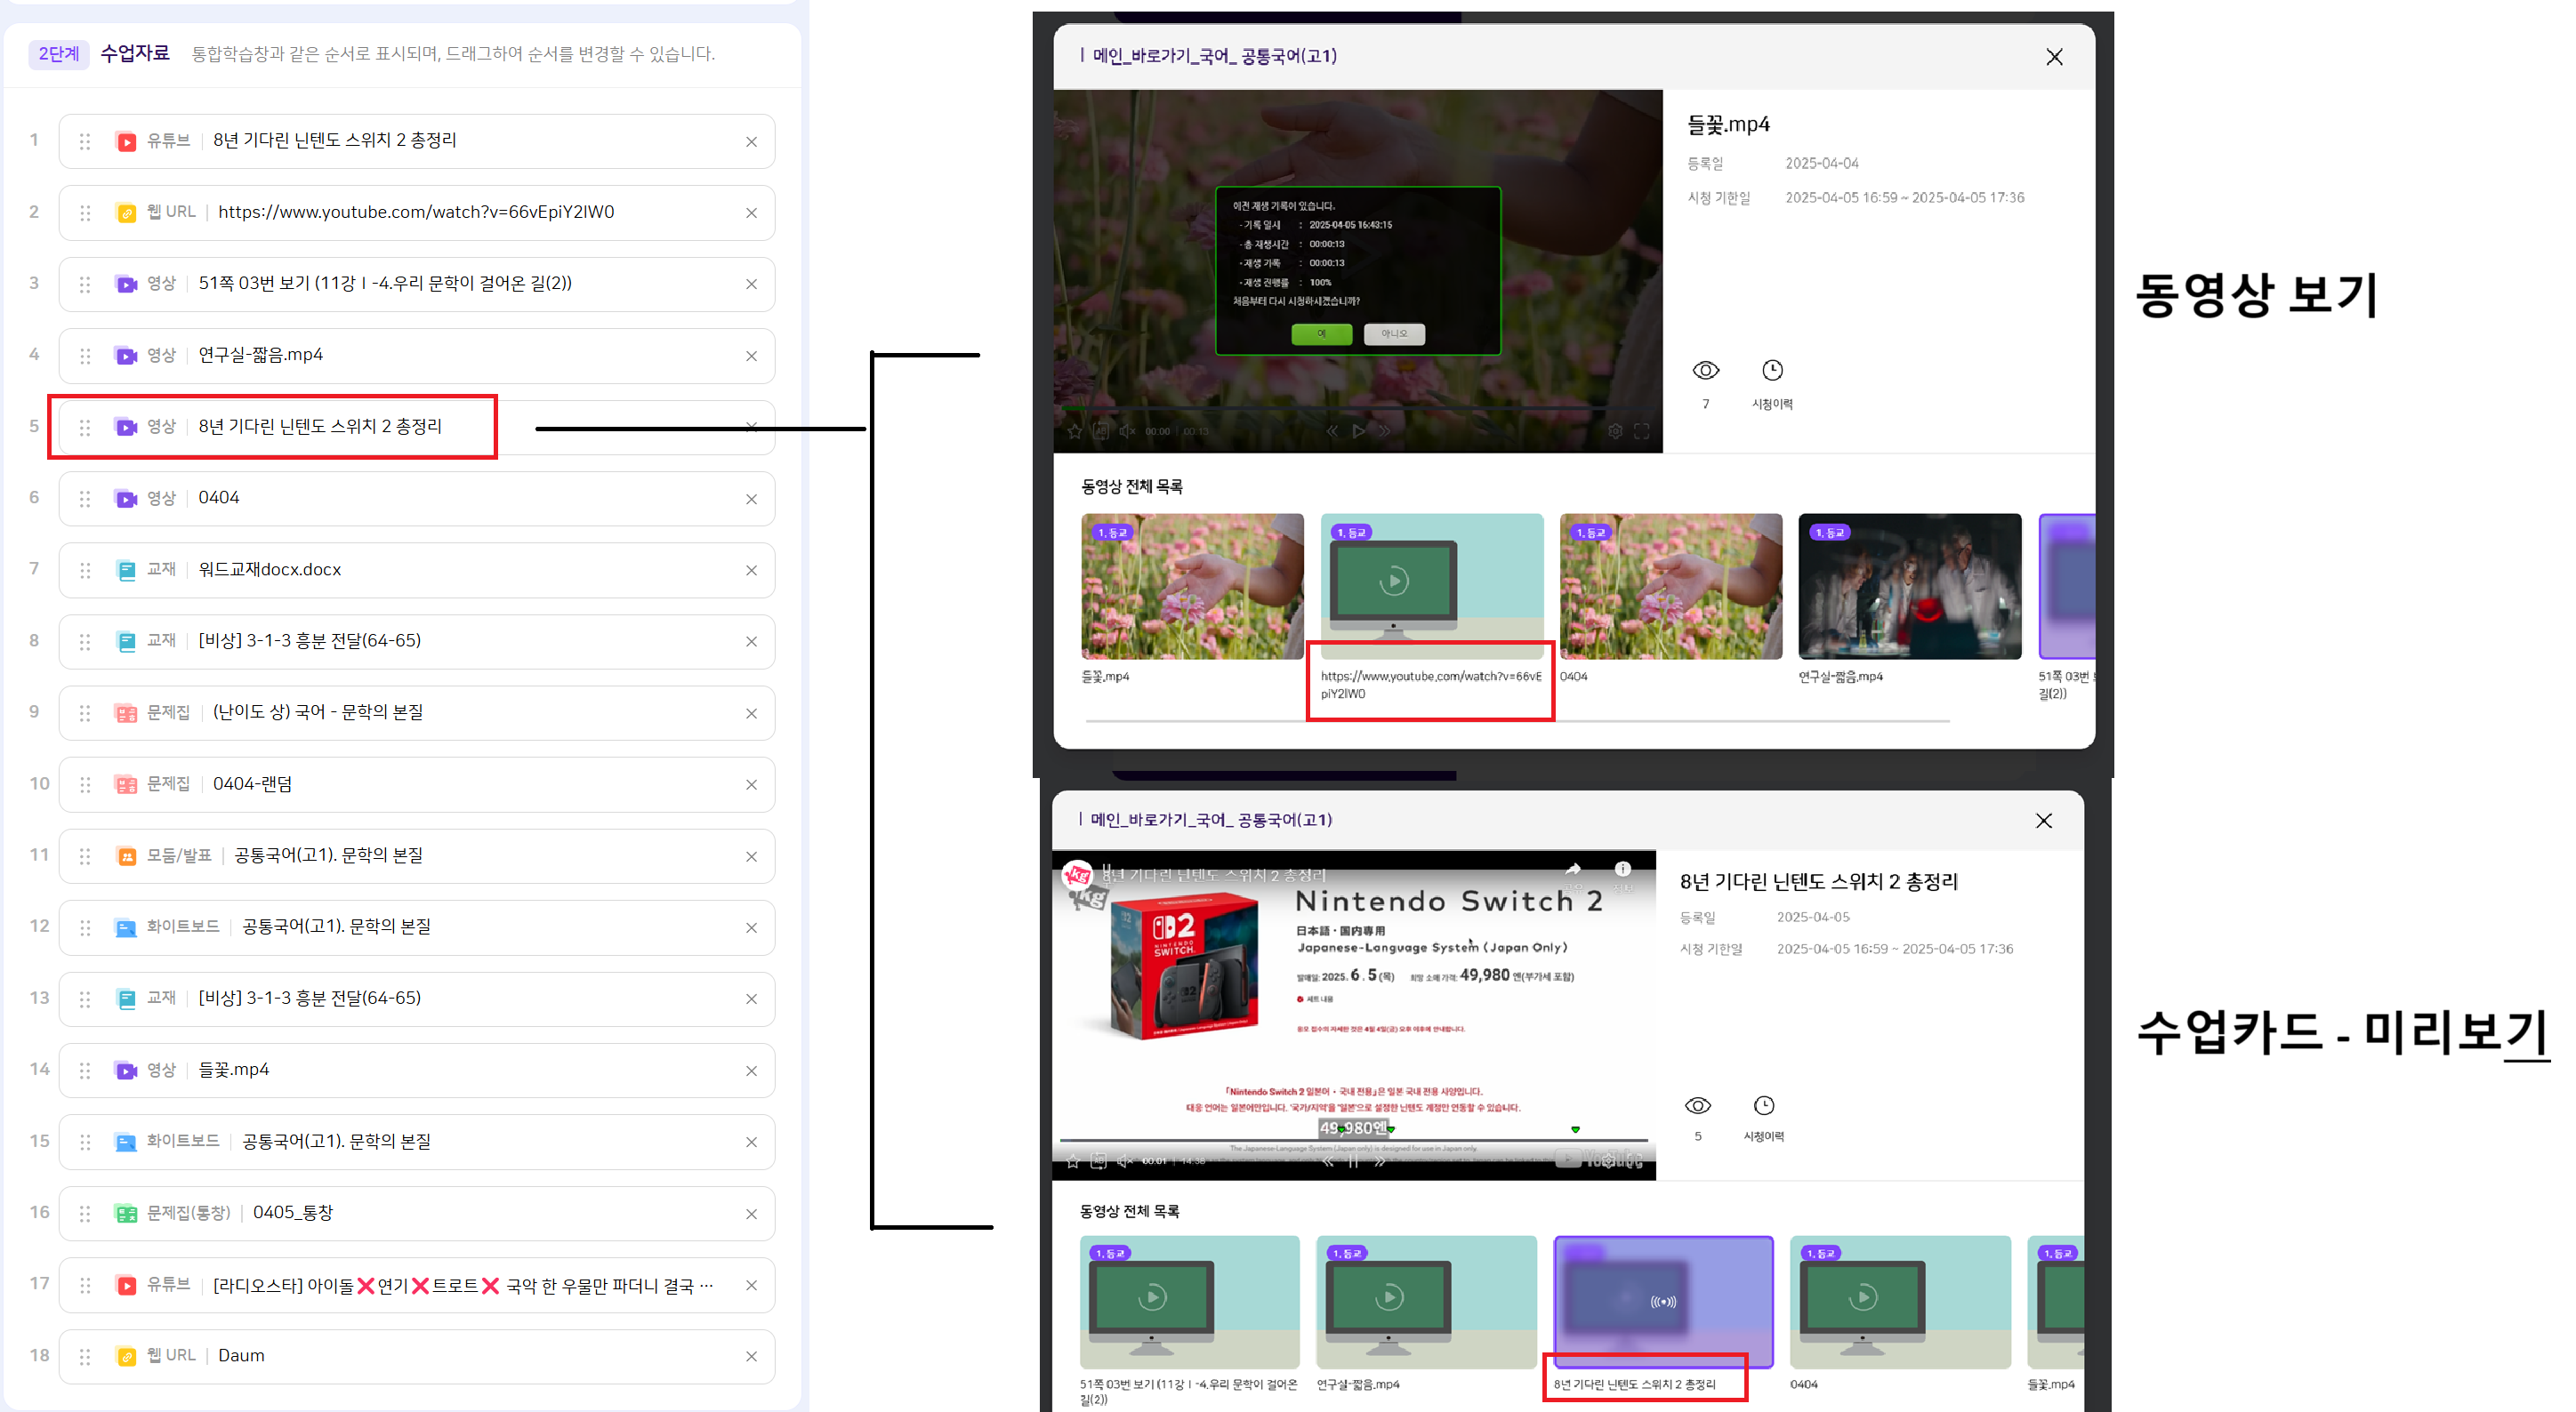This screenshot has width=2576, height=1412.
Task: Open fullscreen in the 들꽃.mp4 player
Action: [1642, 432]
